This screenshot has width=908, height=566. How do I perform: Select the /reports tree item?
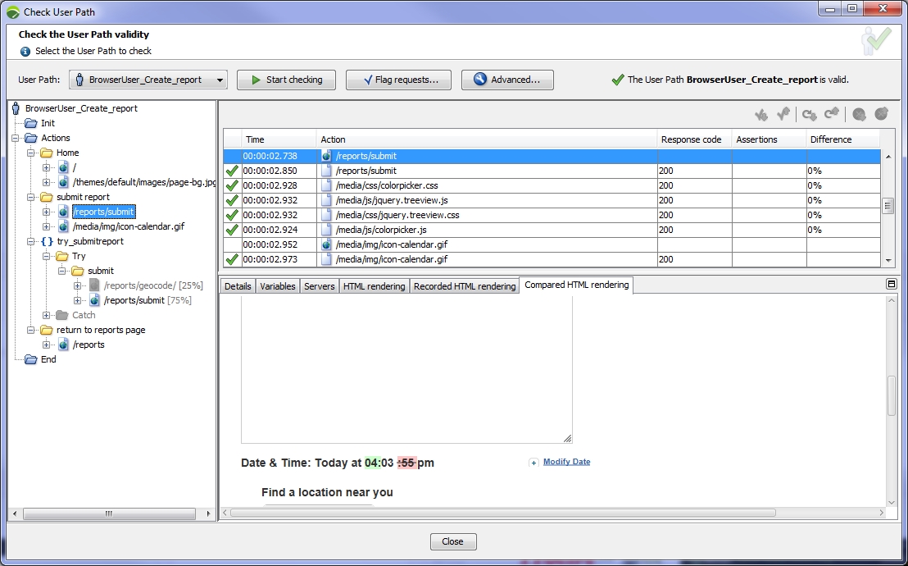pyautogui.click(x=89, y=345)
